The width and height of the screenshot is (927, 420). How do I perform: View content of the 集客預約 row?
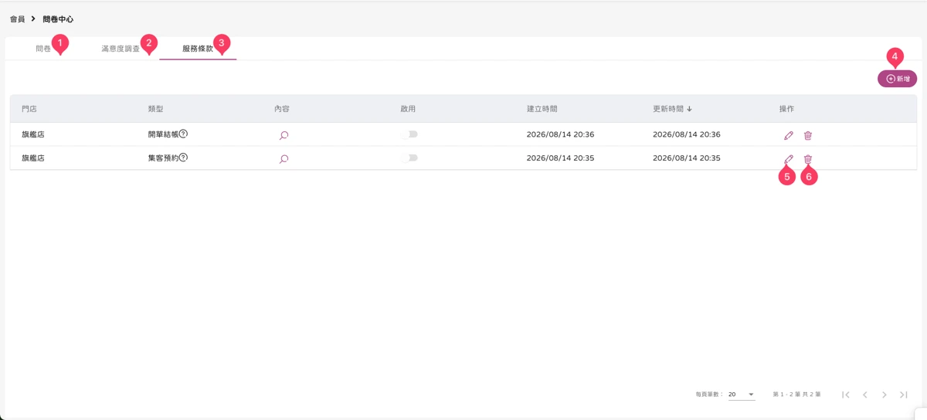(284, 158)
